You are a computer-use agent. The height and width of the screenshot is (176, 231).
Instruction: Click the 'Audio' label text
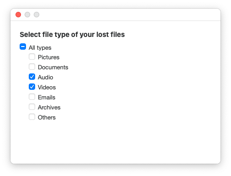point(45,78)
